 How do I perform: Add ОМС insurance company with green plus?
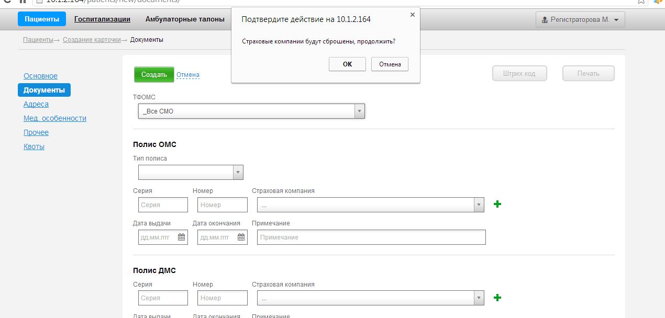[497, 205]
